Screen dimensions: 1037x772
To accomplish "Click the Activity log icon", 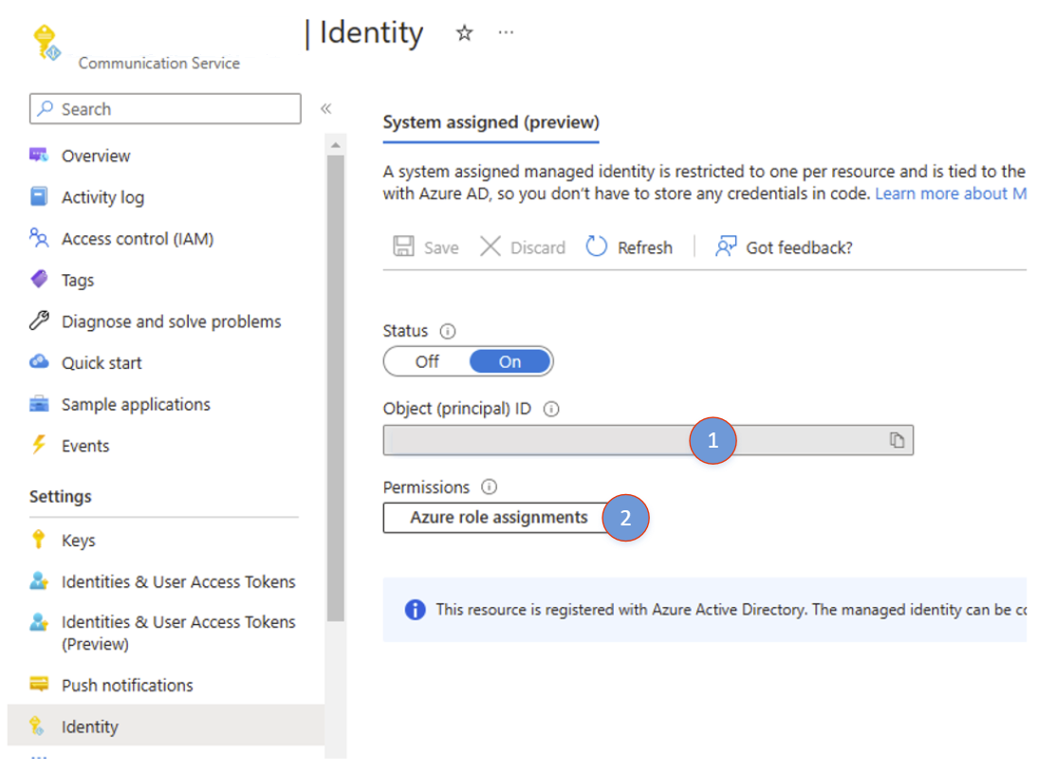I will 39,196.
